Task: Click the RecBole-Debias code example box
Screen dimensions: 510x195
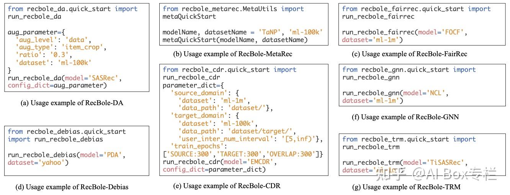Action: pos(77,151)
